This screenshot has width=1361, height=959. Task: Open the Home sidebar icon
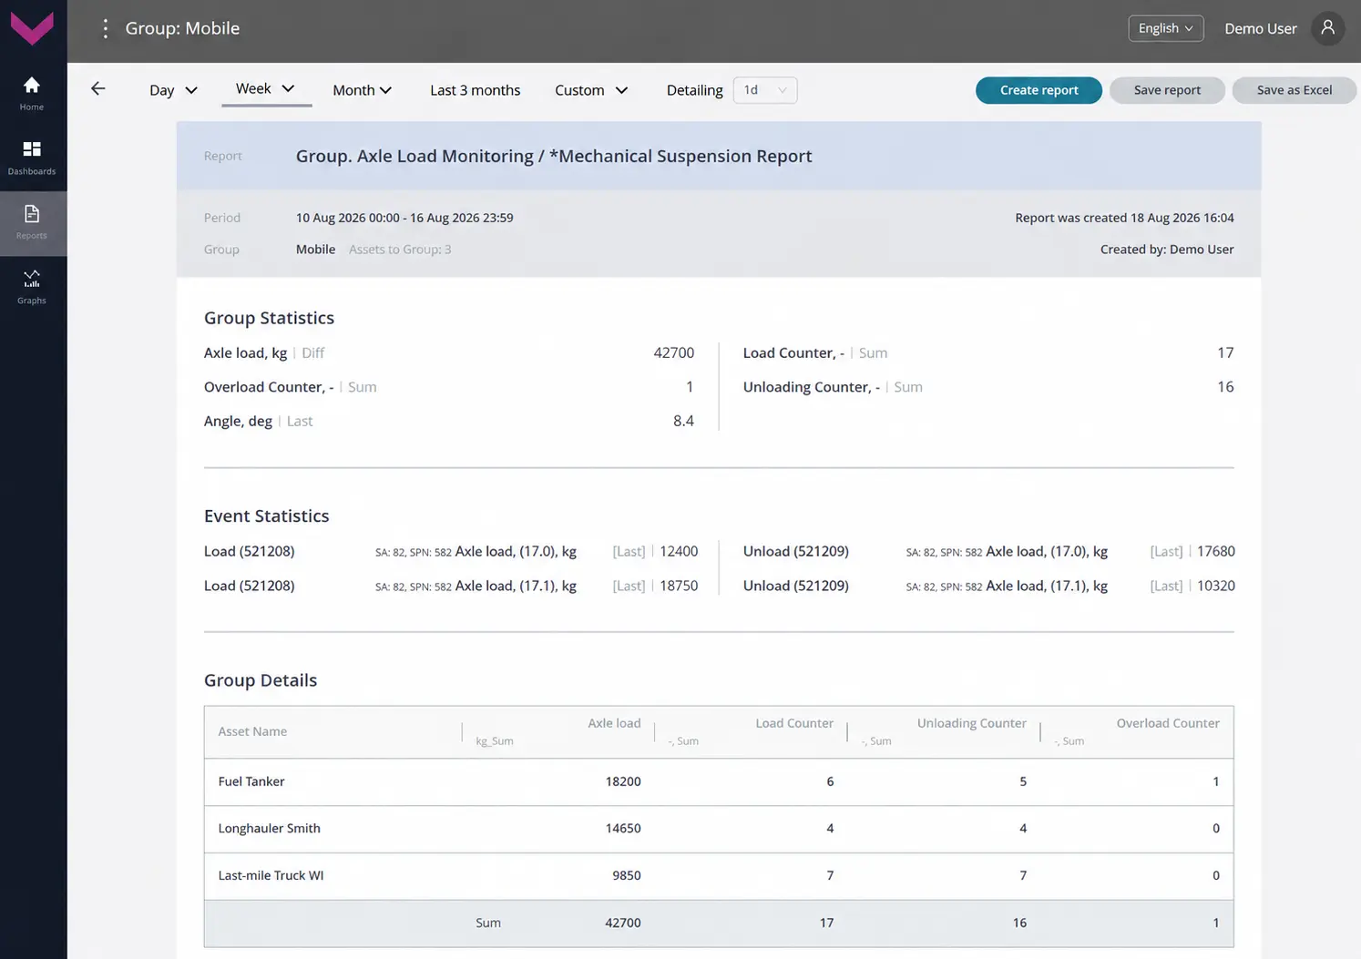(x=32, y=93)
